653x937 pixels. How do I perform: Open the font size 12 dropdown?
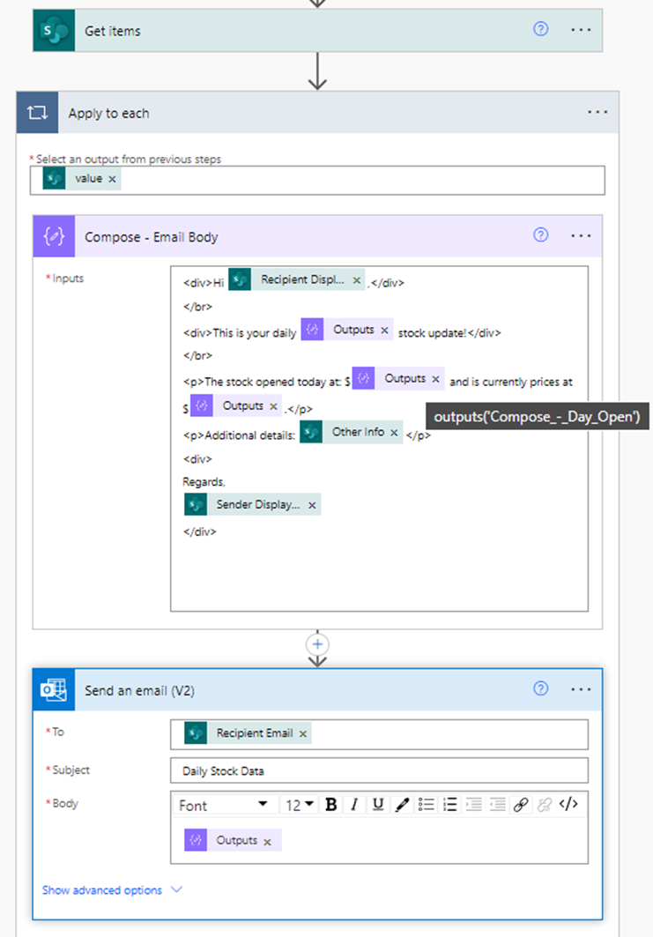tap(299, 805)
